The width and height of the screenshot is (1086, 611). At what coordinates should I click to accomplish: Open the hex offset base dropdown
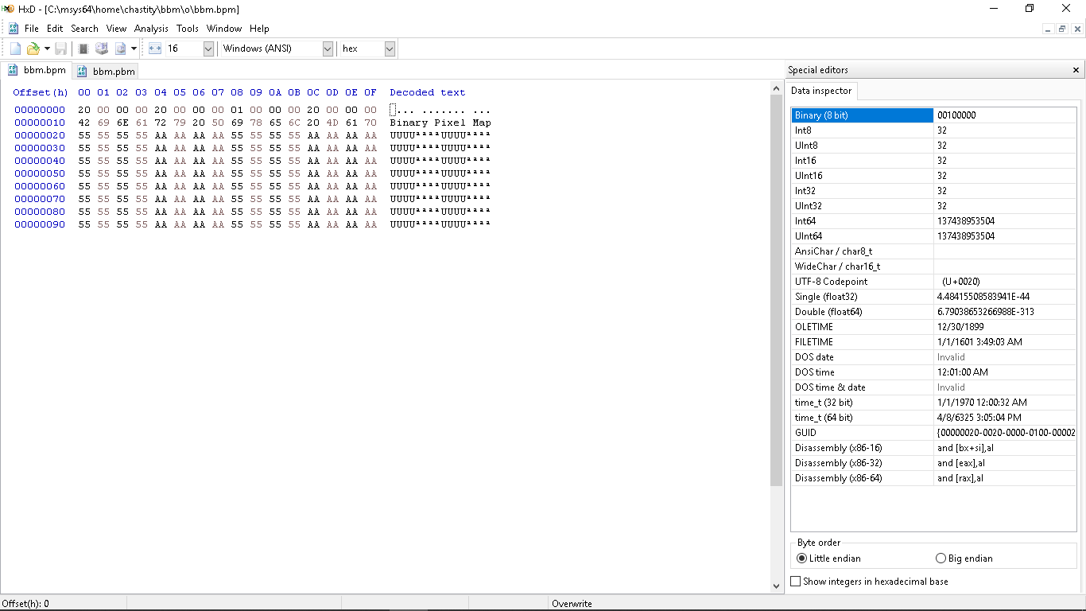coord(389,48)
